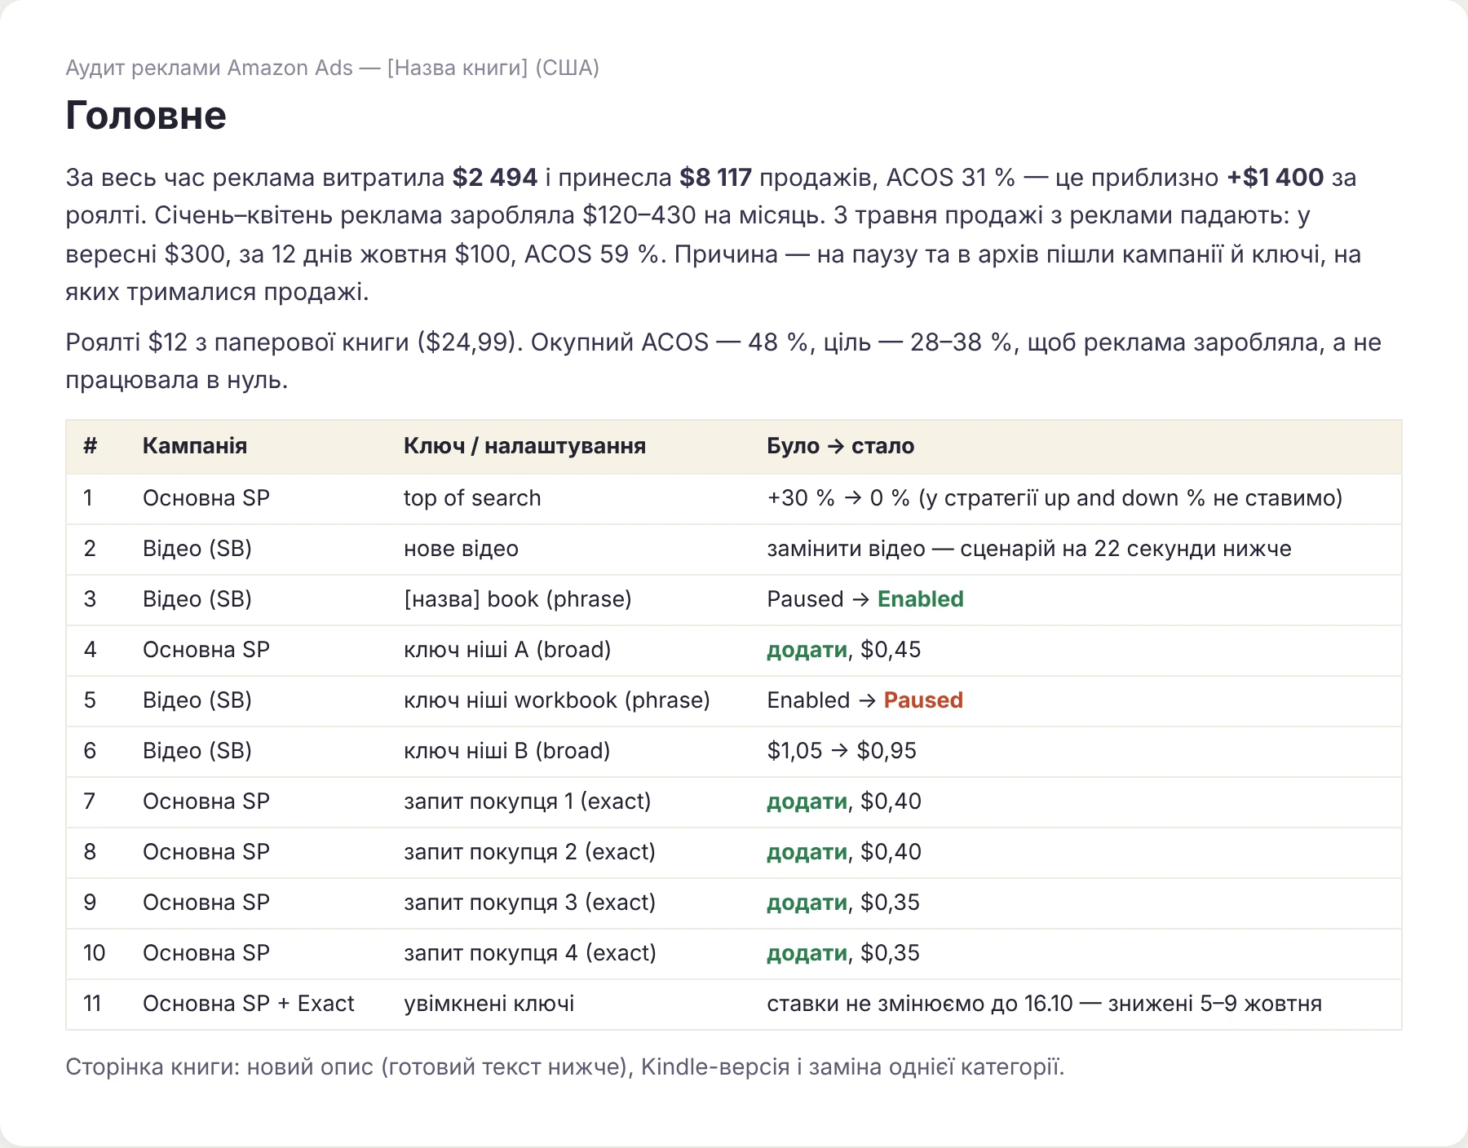This screenshot has height=1148, width=1468.
Task: Select the "Основна SP + Exact" campaign cell
Action: pos(249,1004)
